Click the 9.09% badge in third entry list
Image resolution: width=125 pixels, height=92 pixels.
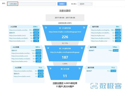coord(40,76)
